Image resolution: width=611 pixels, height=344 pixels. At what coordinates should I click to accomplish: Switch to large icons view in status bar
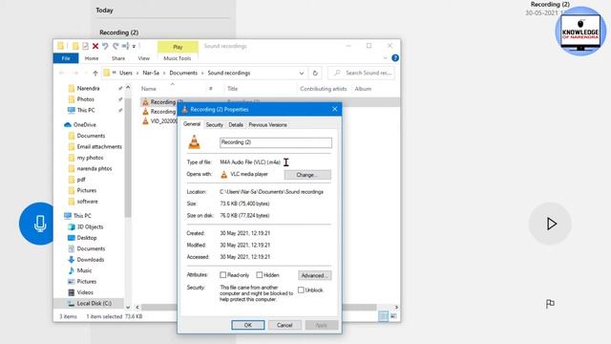pyautogui.click(x=393, y=316)
